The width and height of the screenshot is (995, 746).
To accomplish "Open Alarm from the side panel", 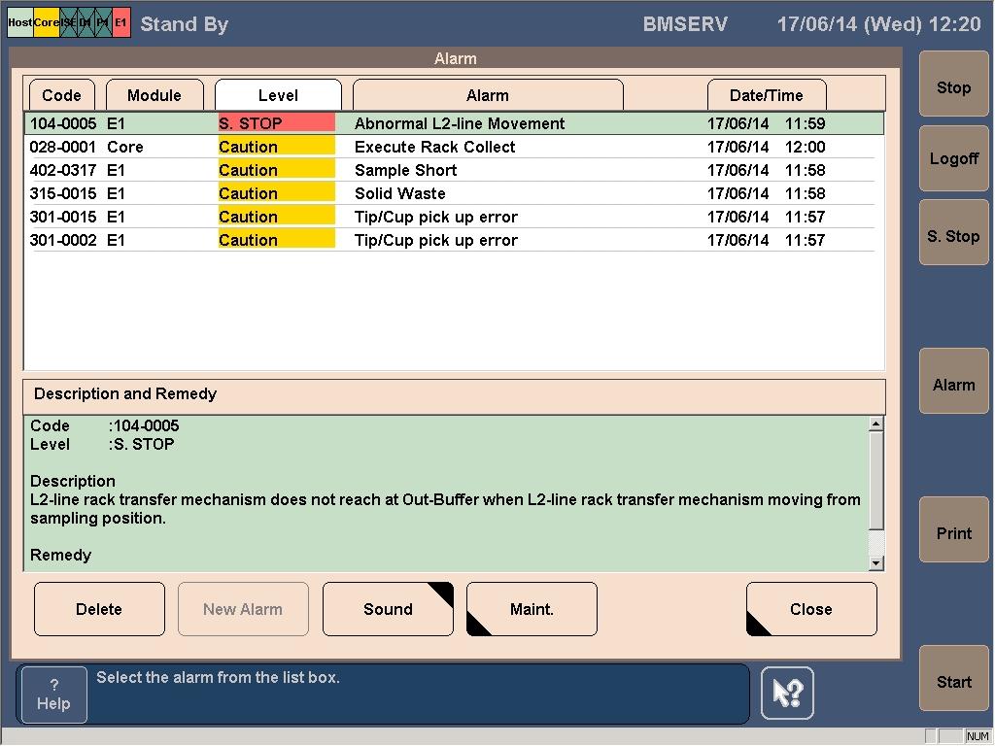I will [x=954, y=381].
